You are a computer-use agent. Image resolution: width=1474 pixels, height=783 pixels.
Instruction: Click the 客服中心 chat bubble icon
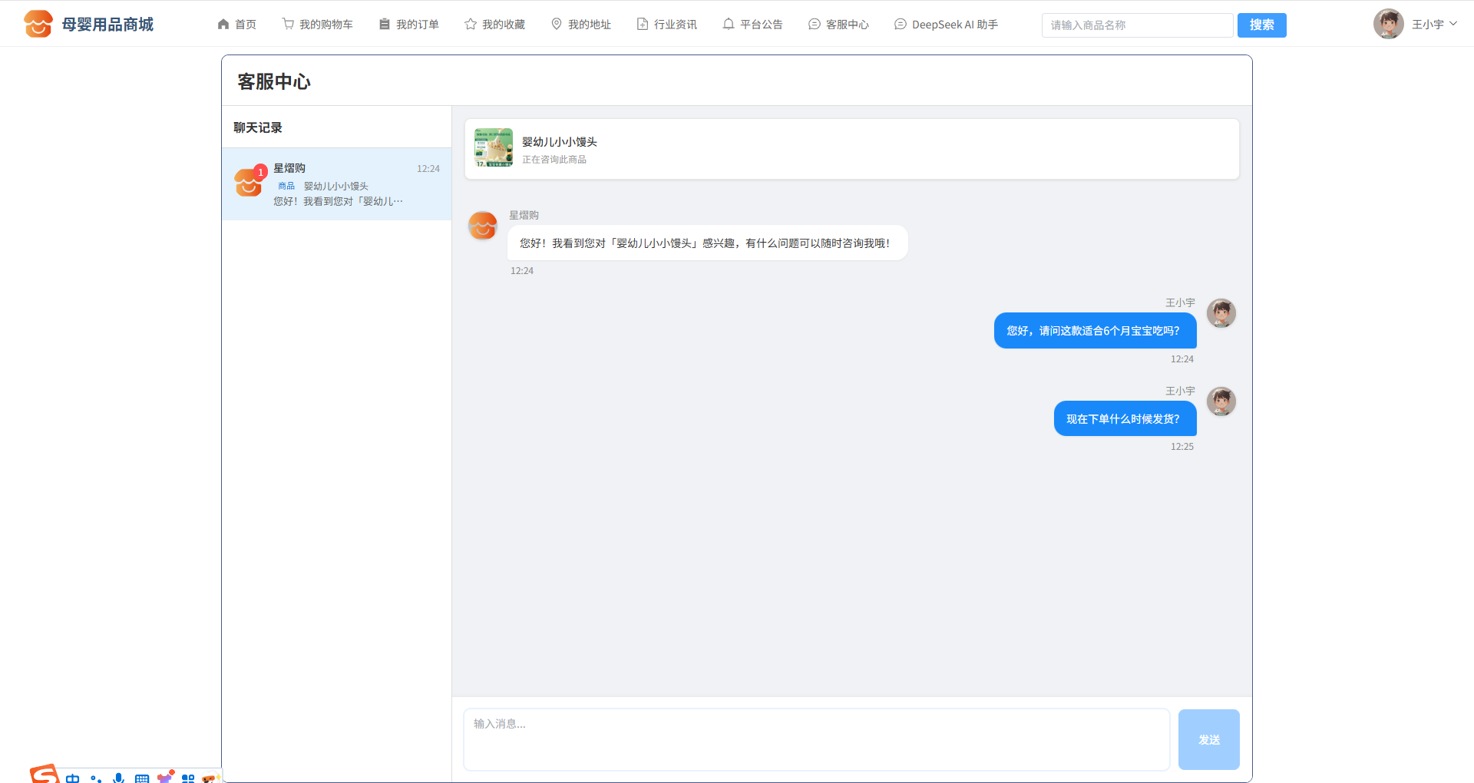tap(815, 25)
